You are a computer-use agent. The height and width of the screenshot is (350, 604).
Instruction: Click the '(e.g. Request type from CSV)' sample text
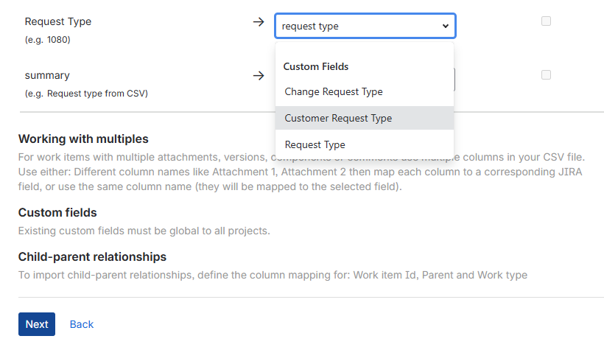(86, 93)
